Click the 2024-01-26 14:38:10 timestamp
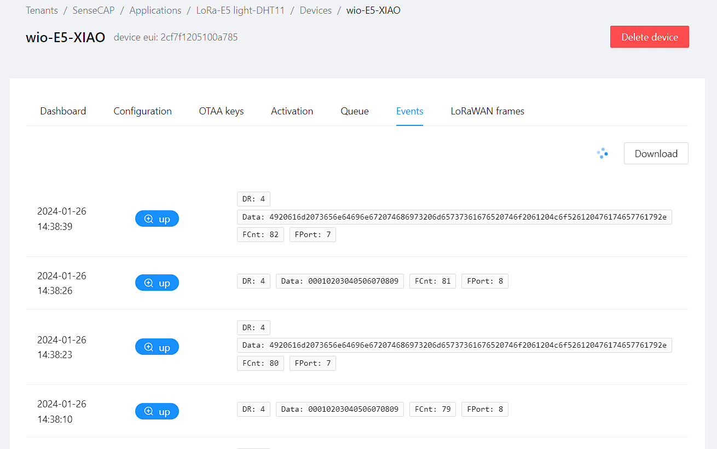 62,411
